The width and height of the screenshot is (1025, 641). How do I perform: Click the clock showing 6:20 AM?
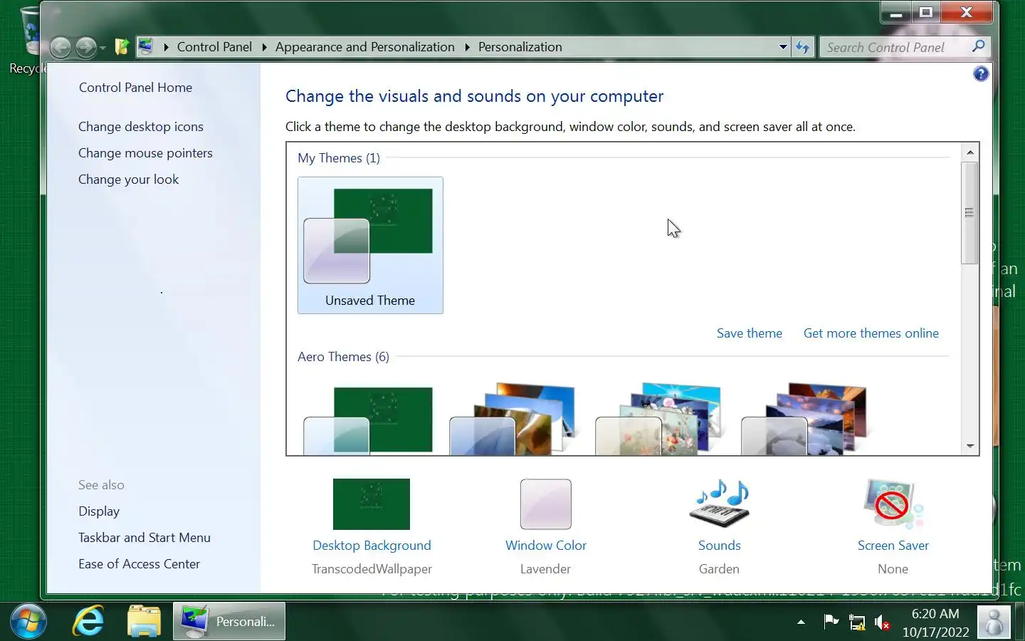pos(935,622)
